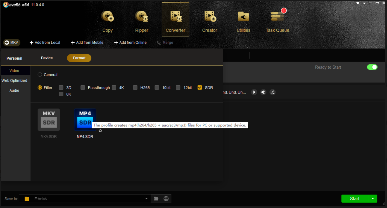
Task: Favorite MP4.SDR profile with star icon
Action: (x=100, y=130)
